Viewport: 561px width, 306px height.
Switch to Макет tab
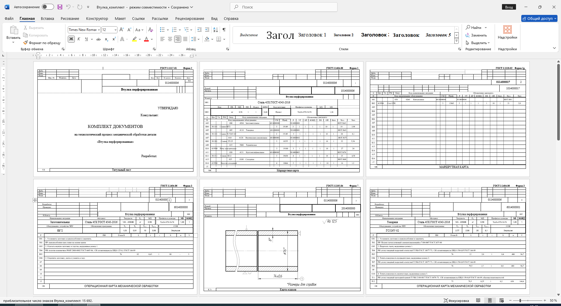pos(120,18)
